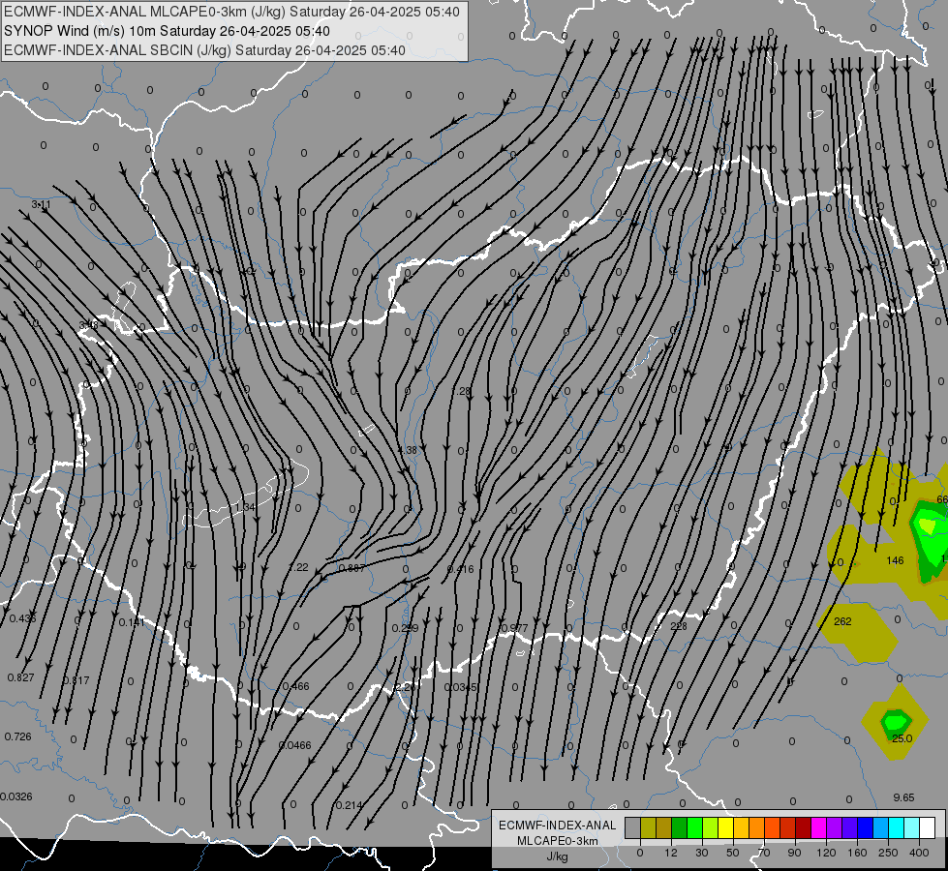
Task: Click the map value 0.0326
Action: click(x=16, y=796)
